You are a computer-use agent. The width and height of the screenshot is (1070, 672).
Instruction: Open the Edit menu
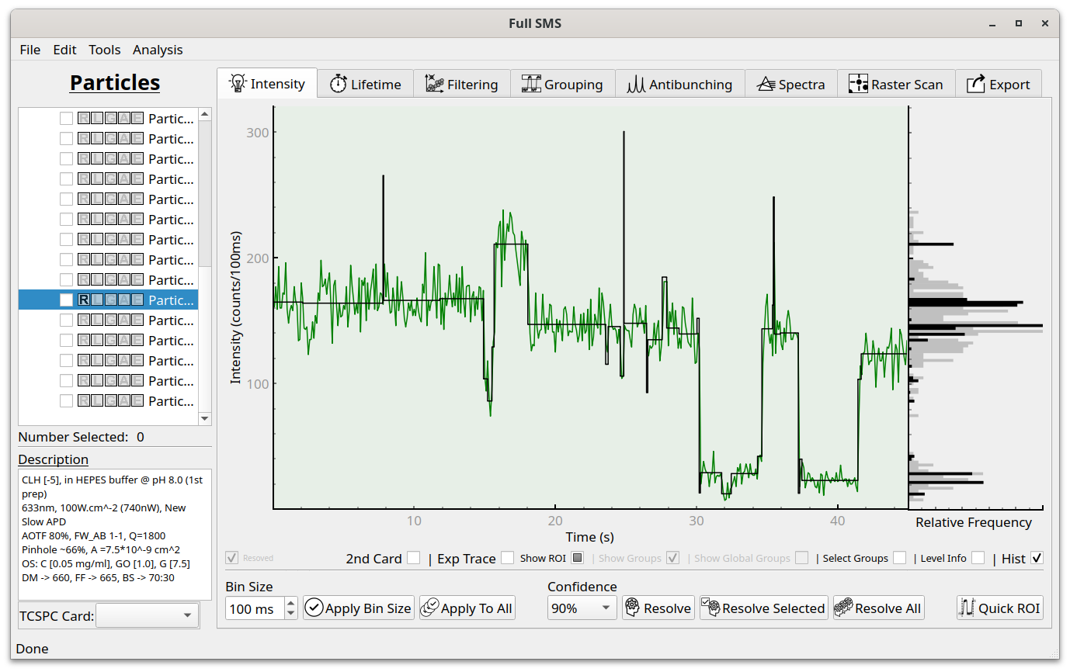tap(65, 50)
